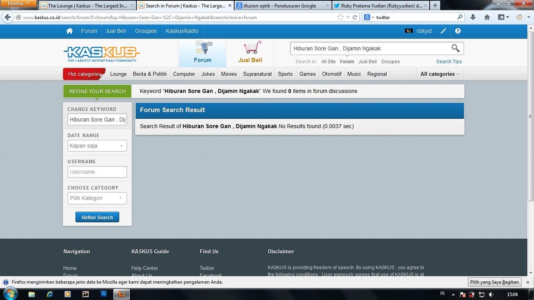
Task: Open the Search Tips link
Action: [449, 62]
